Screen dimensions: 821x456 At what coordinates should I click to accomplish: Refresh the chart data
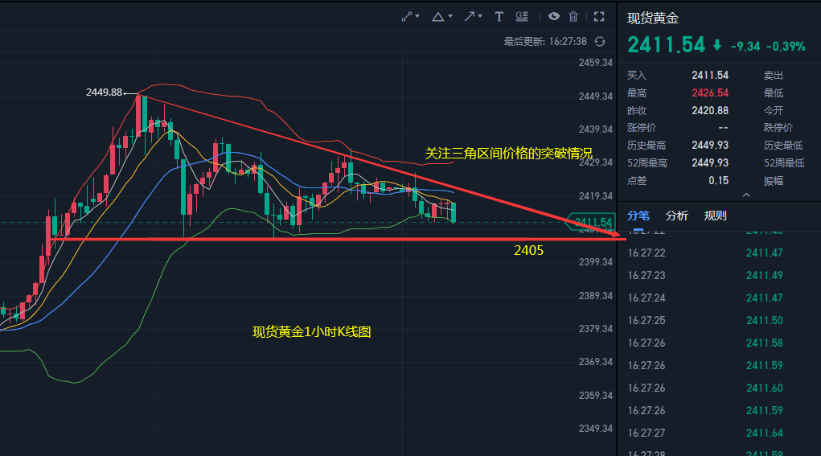(600, 41)
